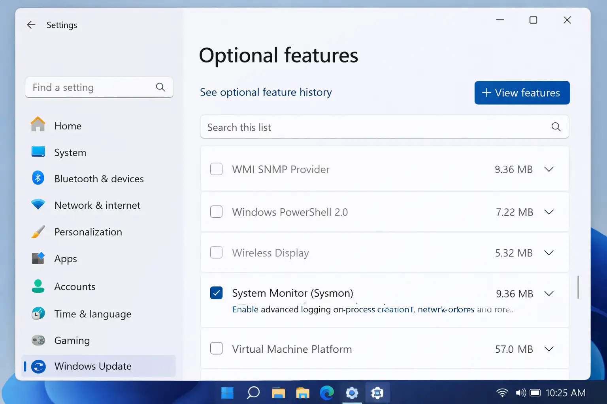Select the Home icon in sidebar

[38, 125]
